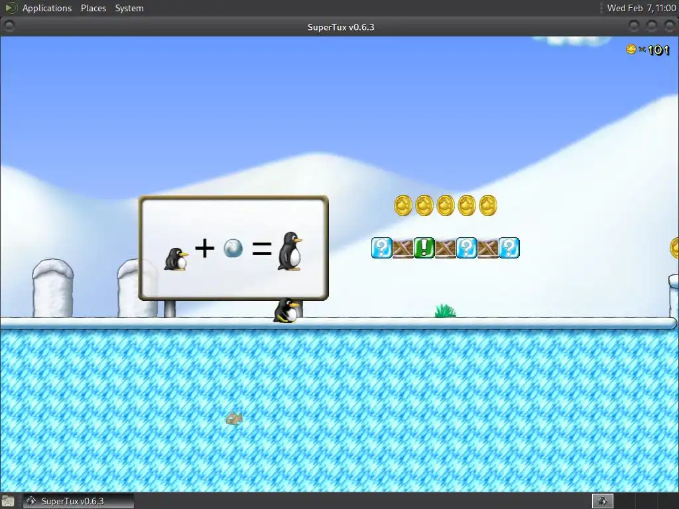
Task: Click the leftmost snow-capped ice pillar
Action: (53, 288)
